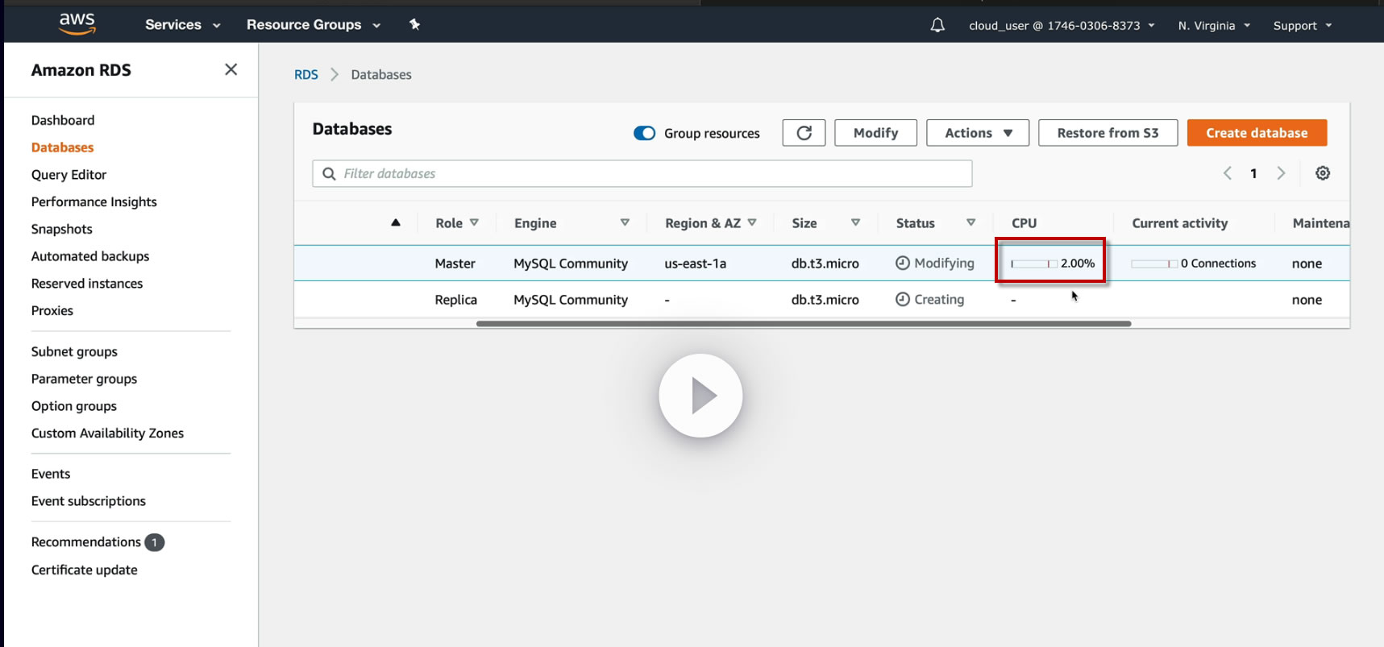Click the large video play button

(x=700, y=396)
